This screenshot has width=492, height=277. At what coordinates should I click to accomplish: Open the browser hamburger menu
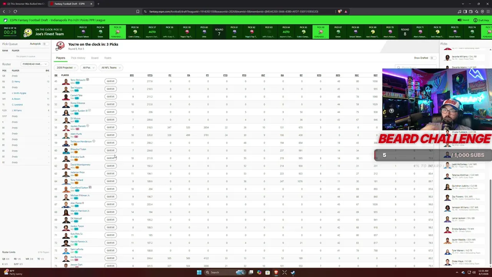pyautogui.click(x=488, y=12)
